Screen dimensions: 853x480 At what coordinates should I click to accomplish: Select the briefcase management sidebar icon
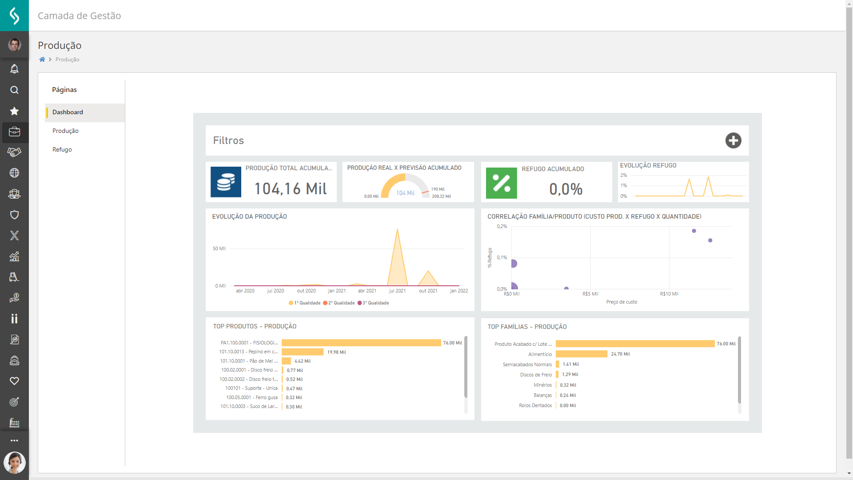click(14, 132)
